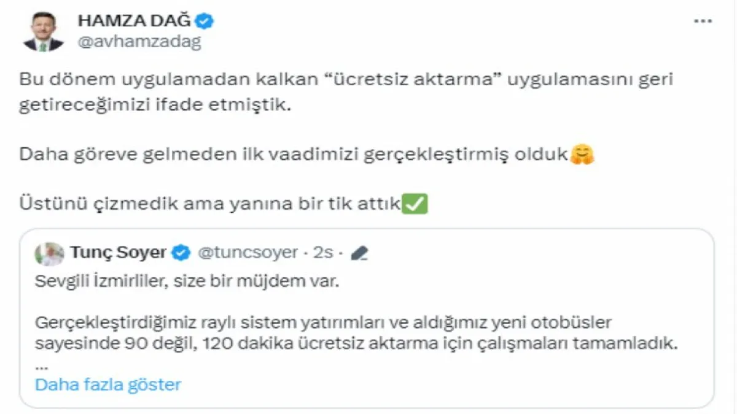Open quoted paragraph about "raylı sistem yatırımları"
The image size is (737, 414).
(356, 333)
